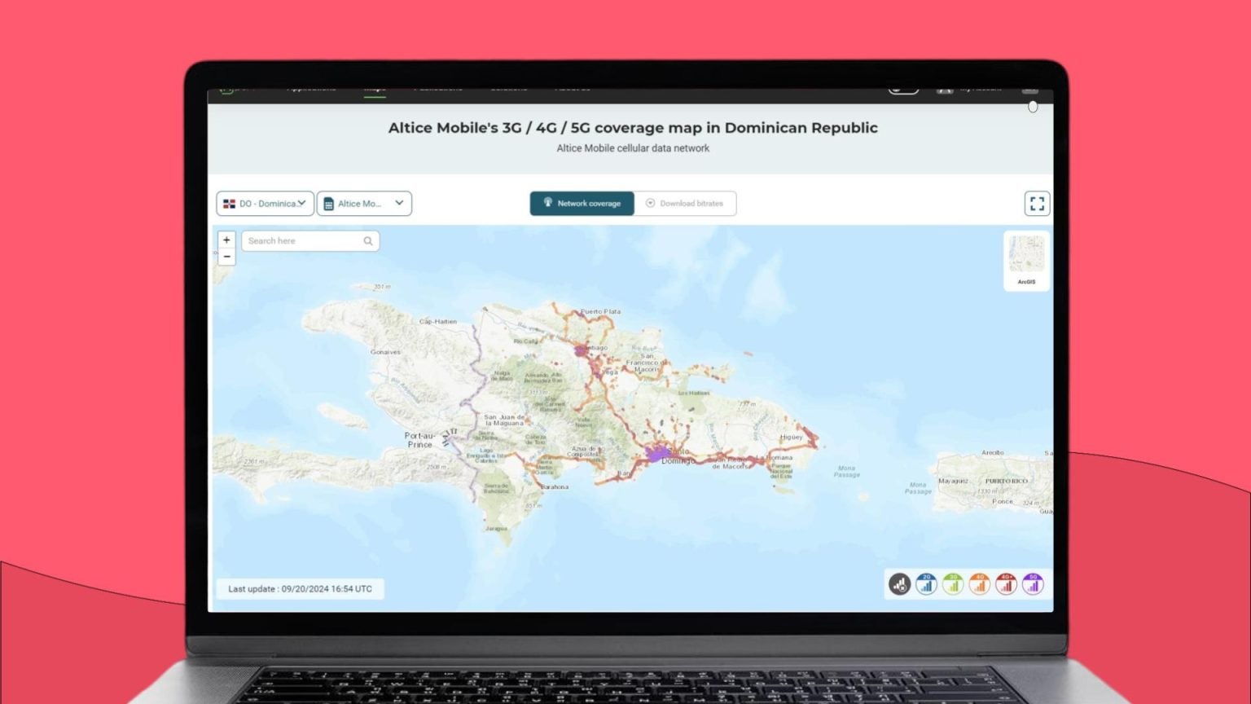
Task: Expand the Altice Mobile operator dropdown
Action: click(x=364, y=203)
